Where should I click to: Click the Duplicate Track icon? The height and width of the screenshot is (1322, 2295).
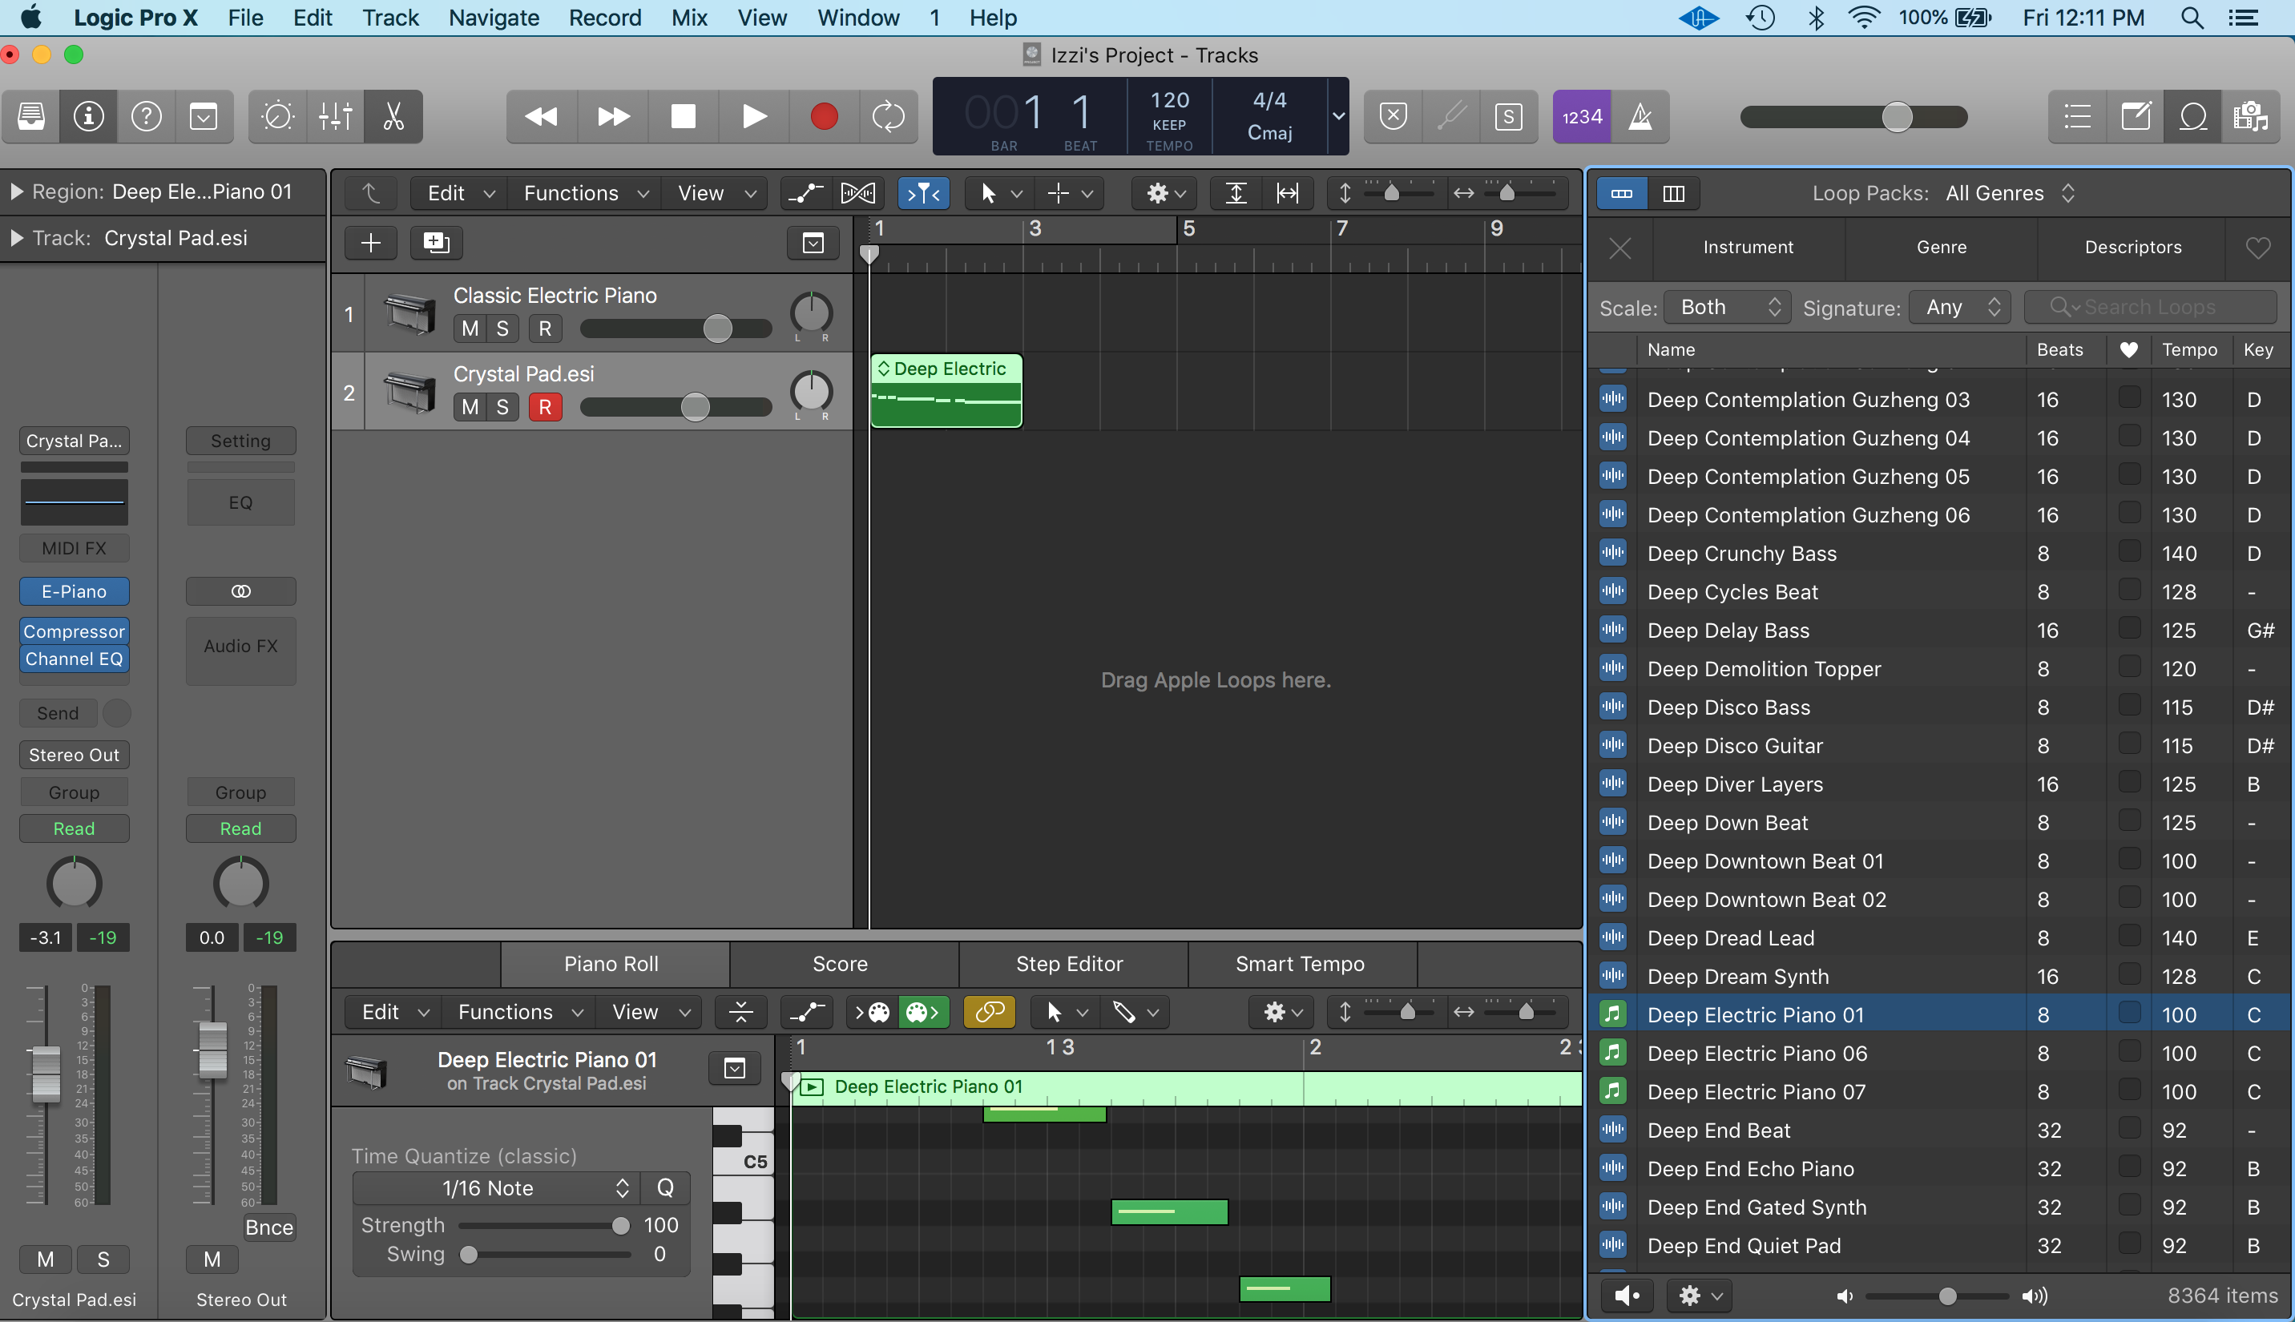click(x=436, y=243)
